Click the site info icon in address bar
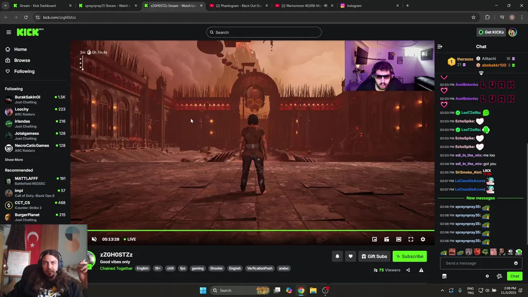528x297 pixels. tap(38, 17)
